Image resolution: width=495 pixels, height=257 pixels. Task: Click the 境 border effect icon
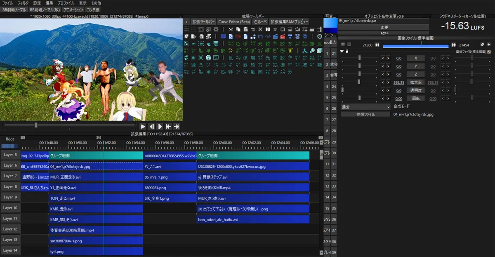click(253, 58)
